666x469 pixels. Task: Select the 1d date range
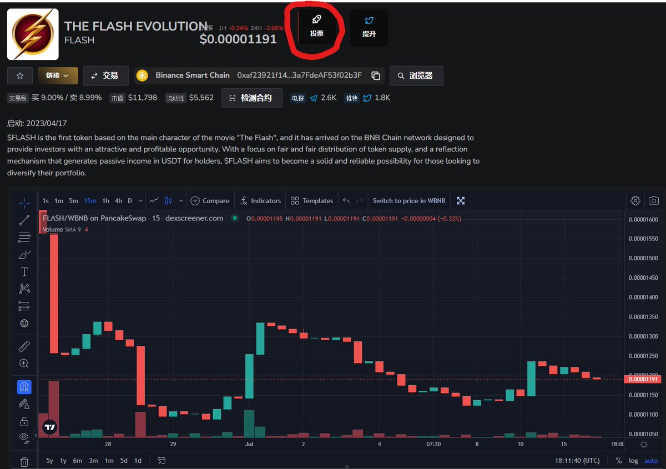[x=138, y=461]
